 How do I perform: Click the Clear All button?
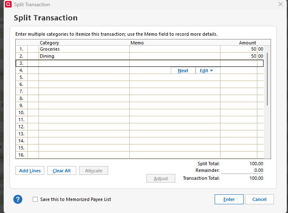pyautogui.click(x=61, y=171)
